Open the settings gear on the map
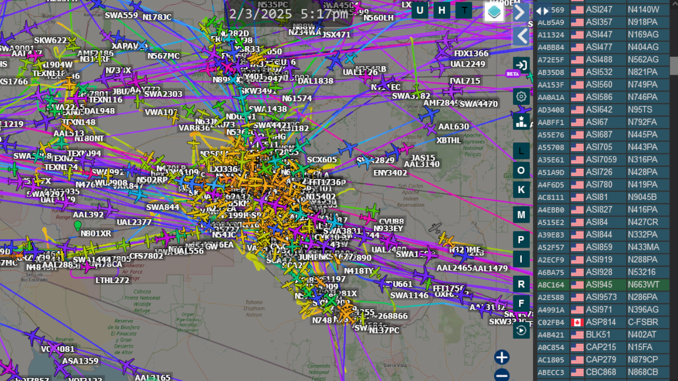 pos(521,96)
